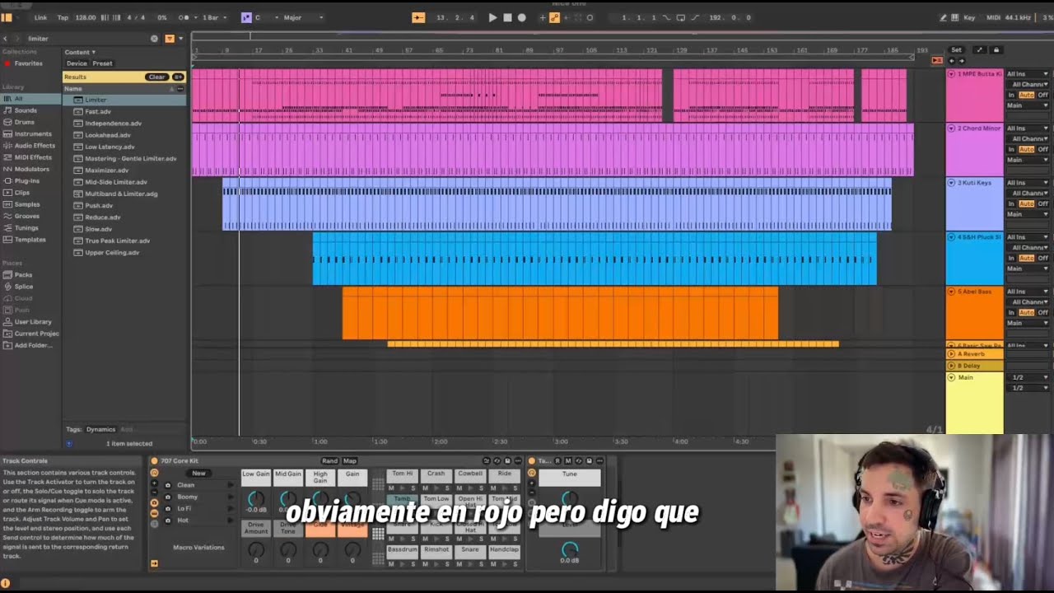
Task: Select the tempo field 128.00
Action: (85, 17)
